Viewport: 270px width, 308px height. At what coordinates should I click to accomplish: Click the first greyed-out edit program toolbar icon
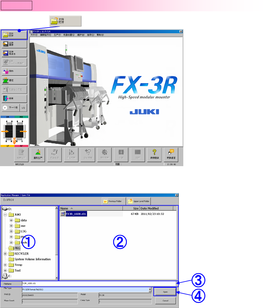click(x=21, y=155)
